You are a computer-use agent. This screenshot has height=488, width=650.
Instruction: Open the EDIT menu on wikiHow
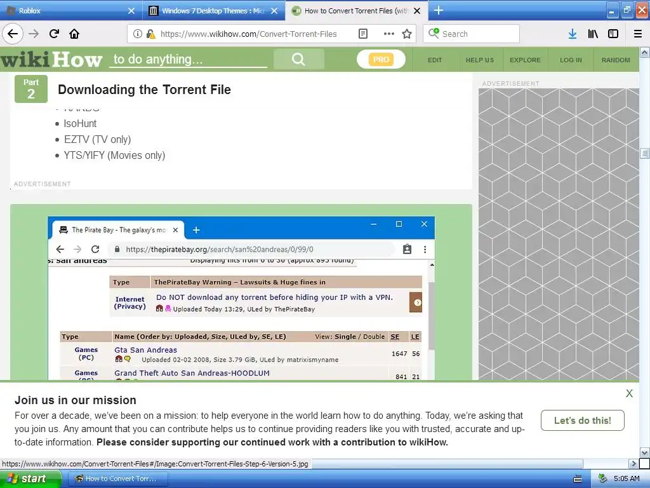(435, 60)
